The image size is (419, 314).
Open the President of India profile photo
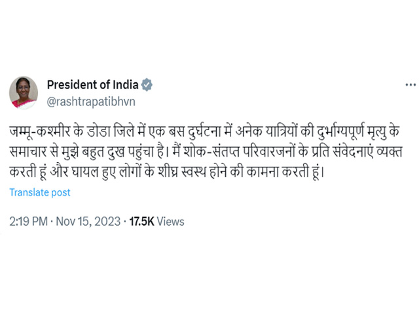[24, 93]
